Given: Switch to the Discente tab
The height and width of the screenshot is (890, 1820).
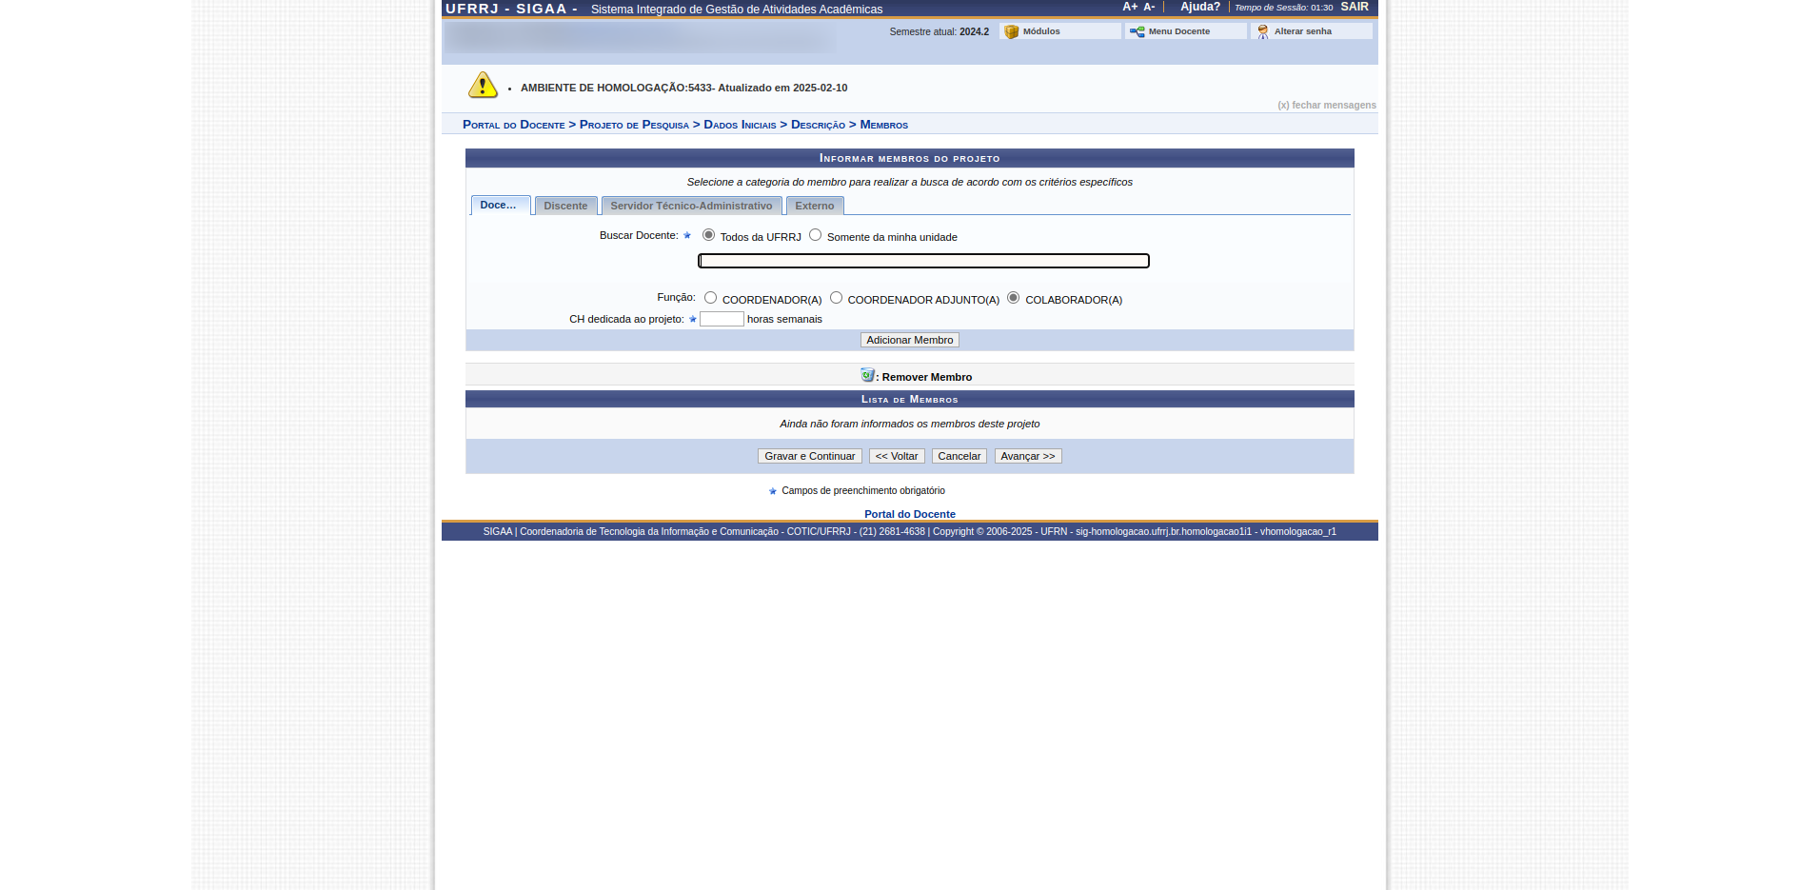Looking at the screenshot, I should [x=565, y=206].
